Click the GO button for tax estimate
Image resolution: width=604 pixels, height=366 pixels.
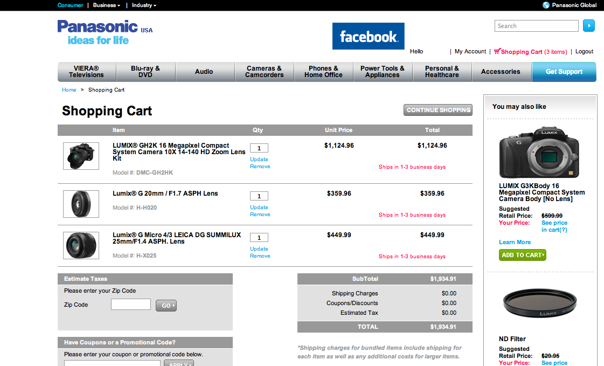click(166, 306)
